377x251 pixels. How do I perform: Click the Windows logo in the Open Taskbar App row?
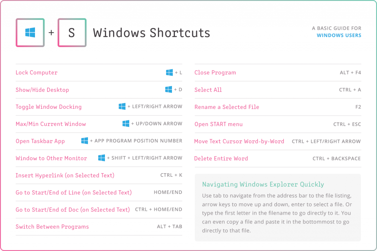coord(84,141)
